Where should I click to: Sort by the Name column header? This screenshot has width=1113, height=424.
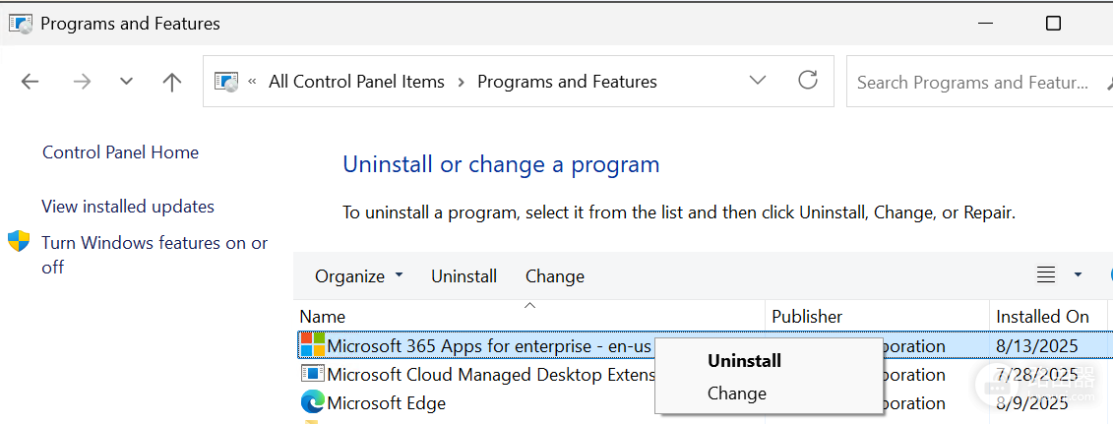coord(529,316)
